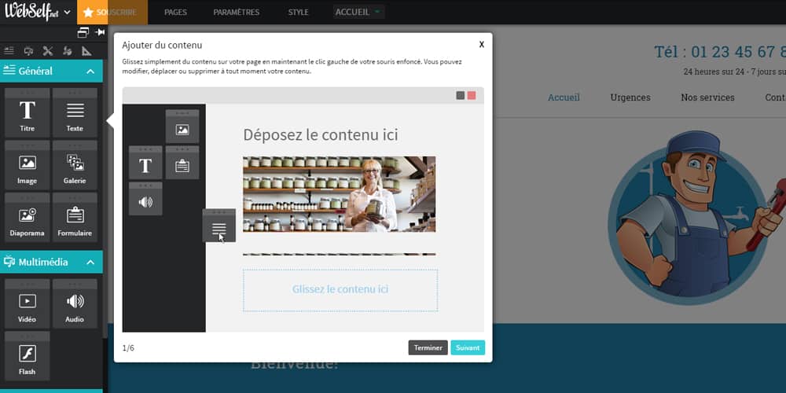The width and height of the screenshot is (786, 393).
Task: Click the grey square in tutorial header
Action: tap(460, 95)
